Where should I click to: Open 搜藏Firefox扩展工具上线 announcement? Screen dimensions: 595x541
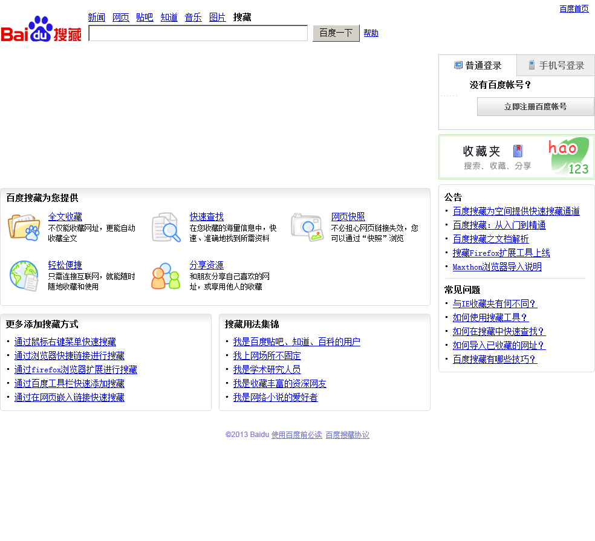point(501,253)
